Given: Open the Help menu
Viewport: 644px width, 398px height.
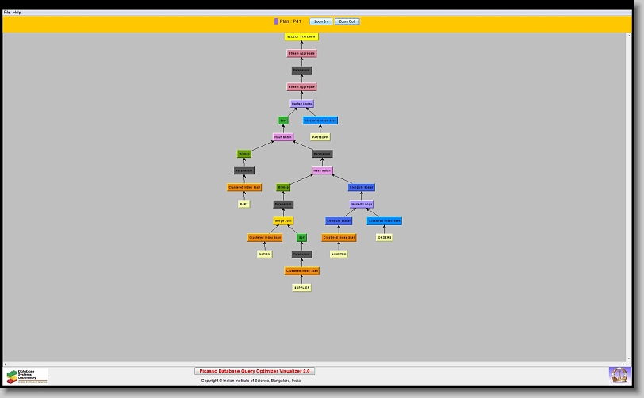Looking at the screenshot, I should (17, 13).
